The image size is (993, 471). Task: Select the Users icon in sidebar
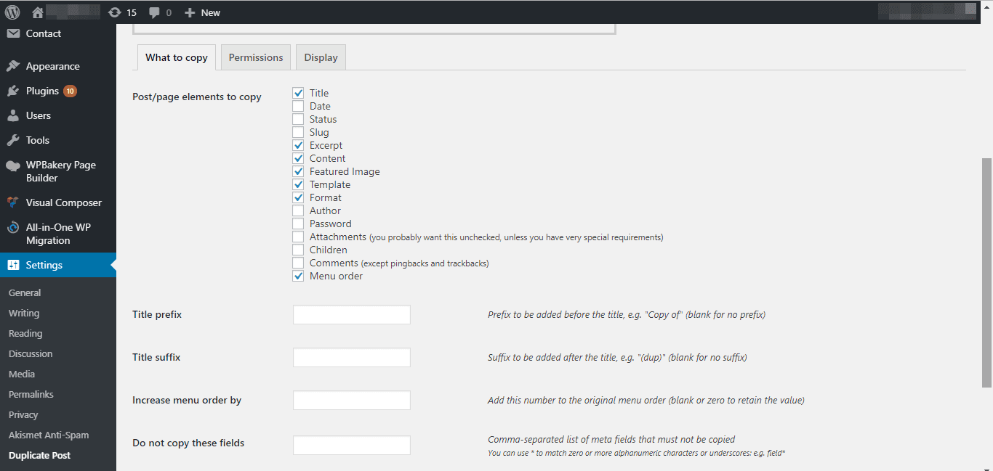pos(13,115)
